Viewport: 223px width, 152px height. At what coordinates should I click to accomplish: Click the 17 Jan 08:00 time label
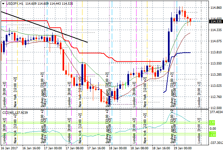coord(74,148)
